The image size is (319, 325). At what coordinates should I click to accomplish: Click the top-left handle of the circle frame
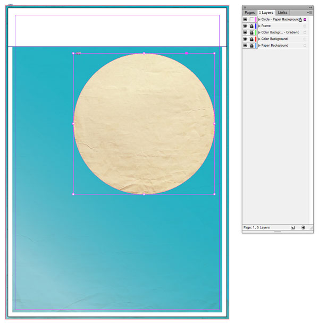coord(73,53)
